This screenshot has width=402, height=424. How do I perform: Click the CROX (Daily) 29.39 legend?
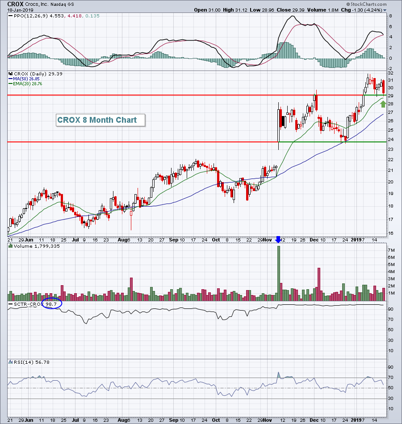38,74
